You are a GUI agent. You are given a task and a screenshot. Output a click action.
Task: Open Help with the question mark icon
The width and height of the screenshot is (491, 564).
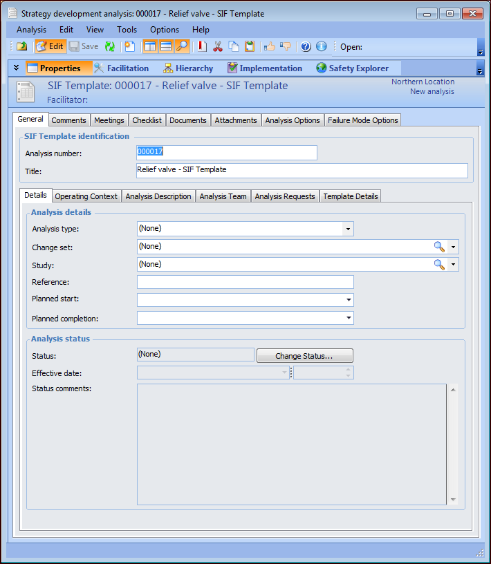[x=306, y=46]
